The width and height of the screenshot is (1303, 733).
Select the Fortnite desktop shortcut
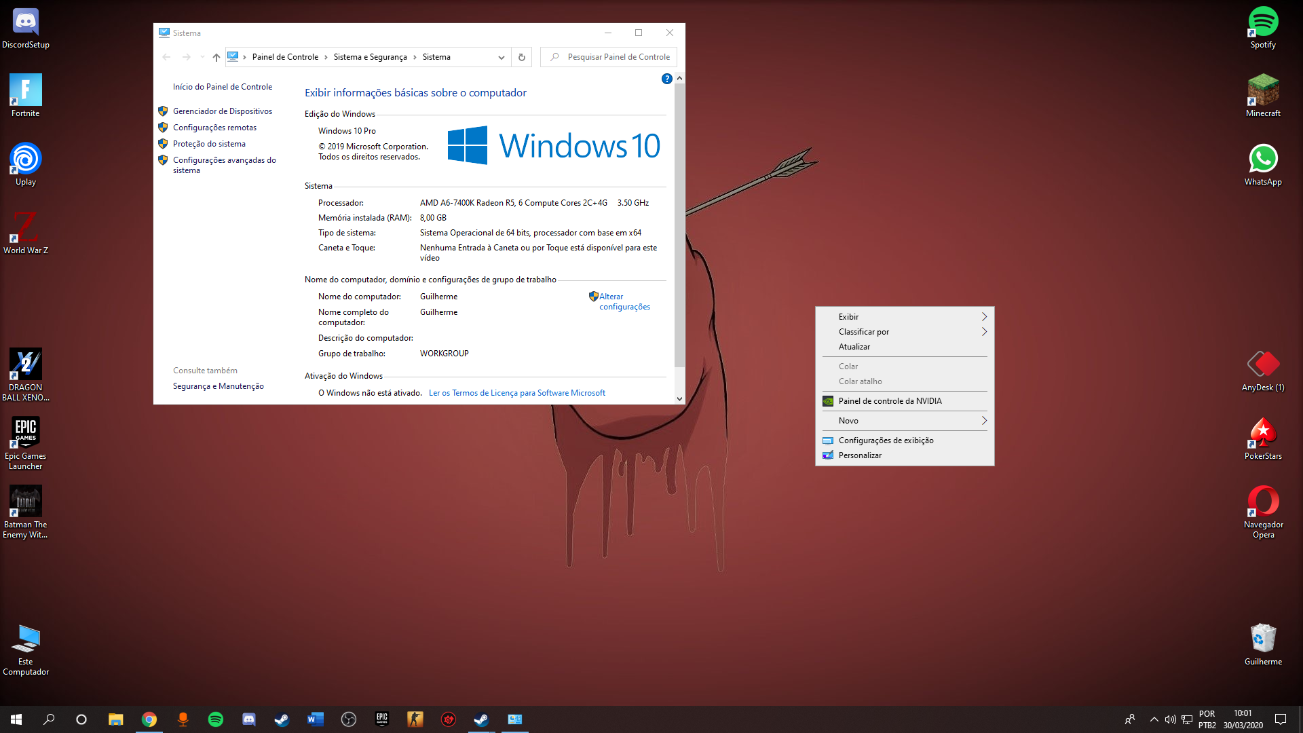click(x=26, y=96)
